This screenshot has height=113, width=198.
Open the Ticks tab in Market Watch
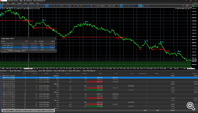click(24, 51)
